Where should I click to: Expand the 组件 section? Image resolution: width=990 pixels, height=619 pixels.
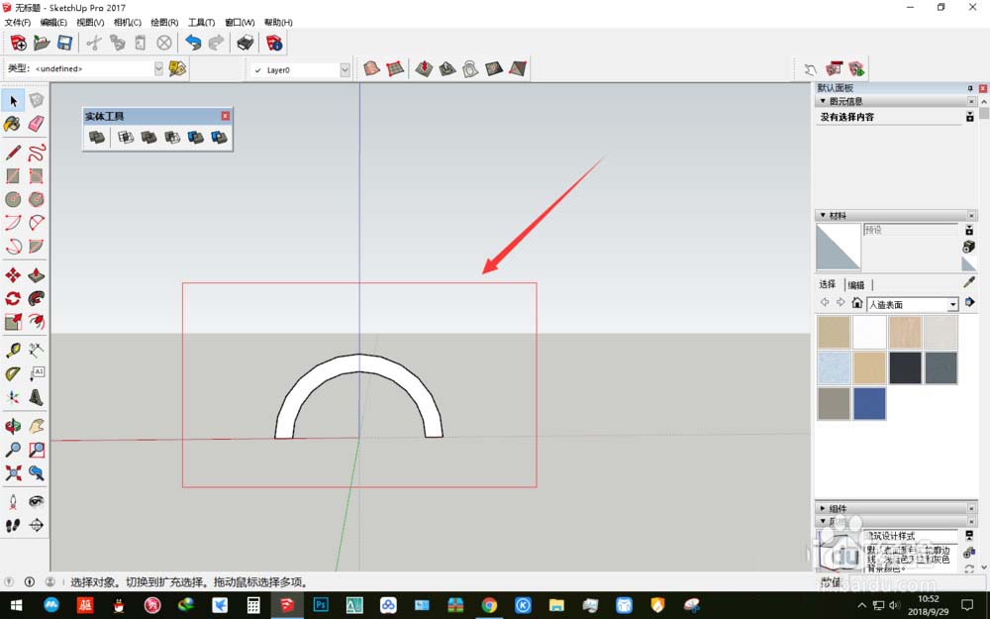tap(823, 508)
